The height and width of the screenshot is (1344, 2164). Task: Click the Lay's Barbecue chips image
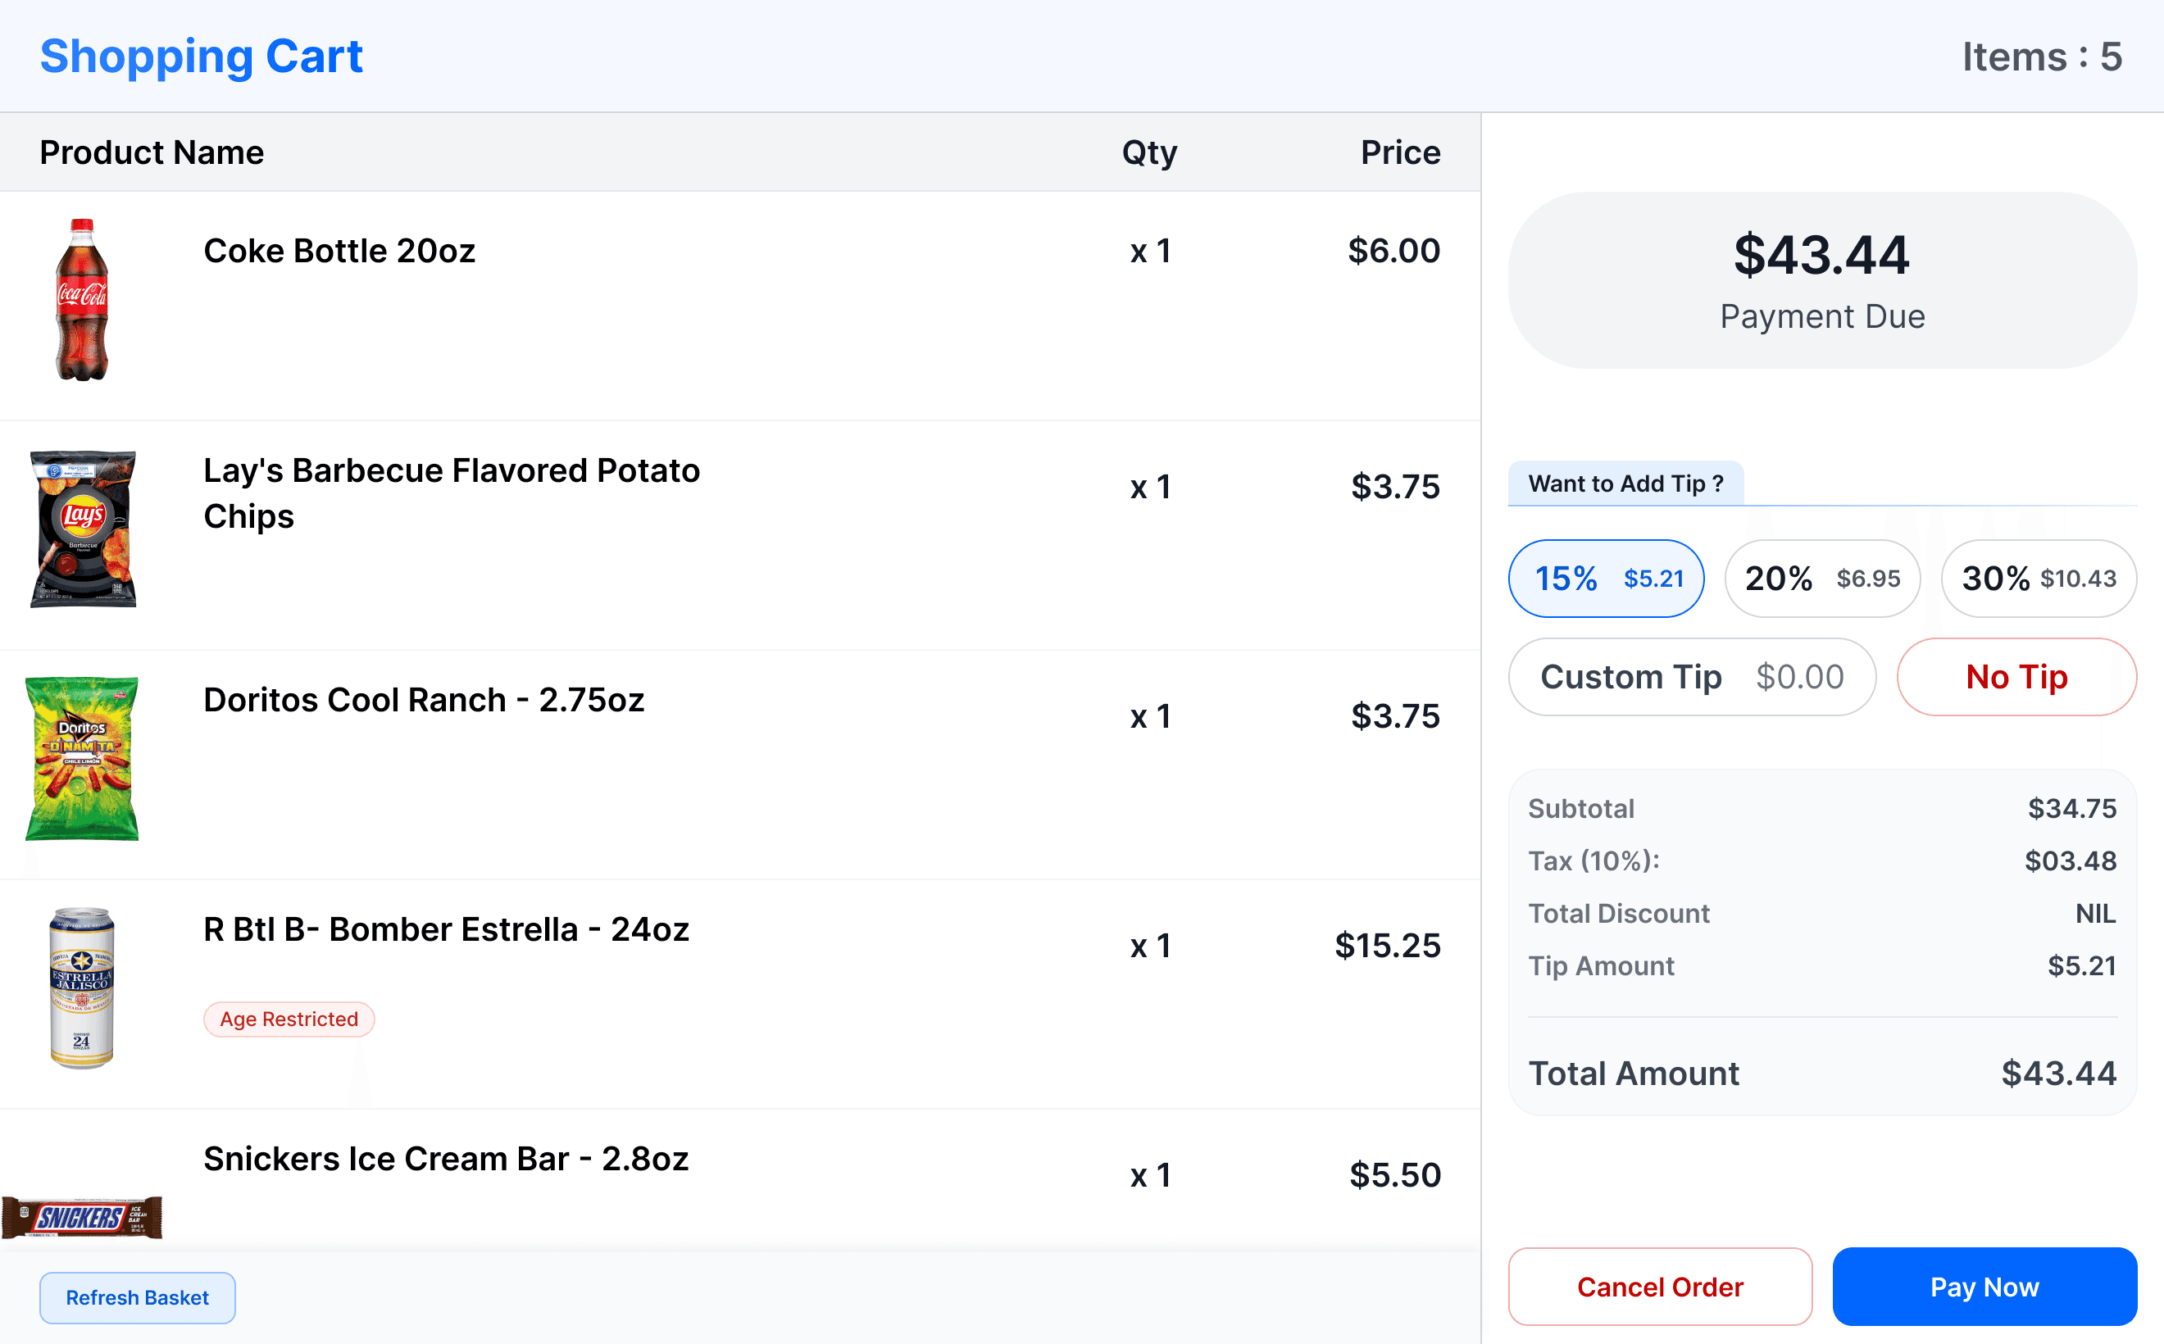(83, 529)
